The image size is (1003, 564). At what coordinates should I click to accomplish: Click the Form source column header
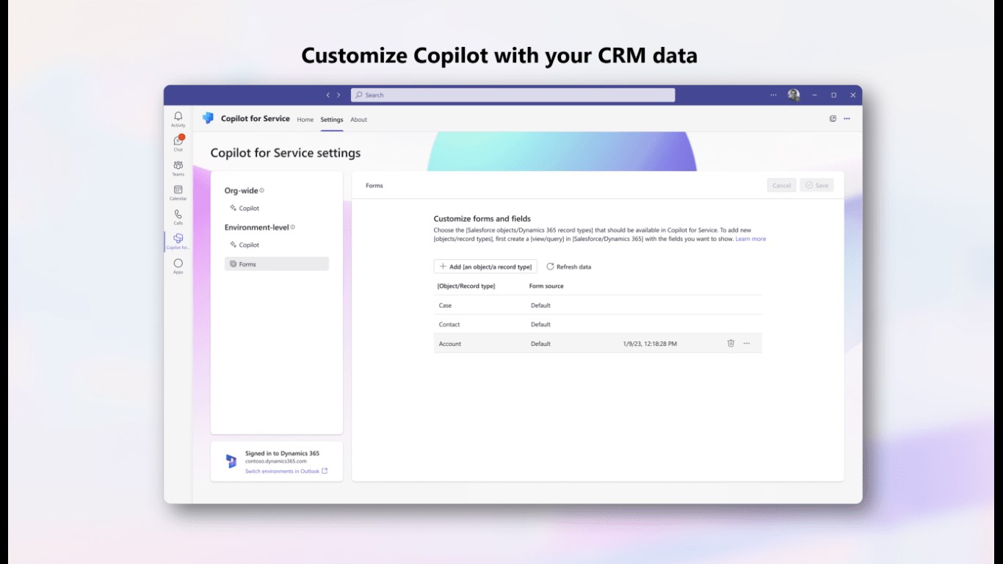click(546, 286)
